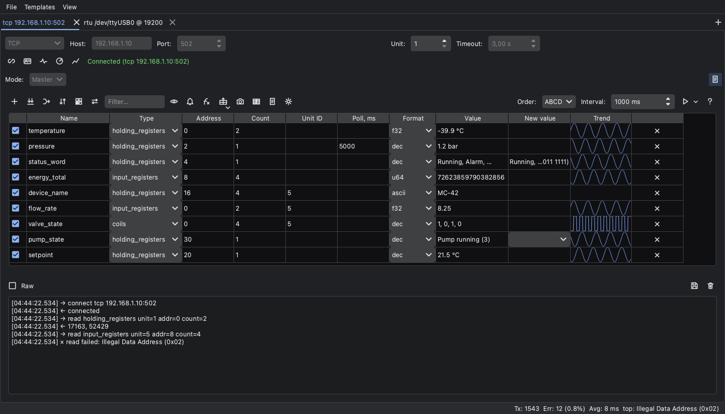Click the document report icon in the toolbar
The image size is (725, 414).
(x=272, y=101)
